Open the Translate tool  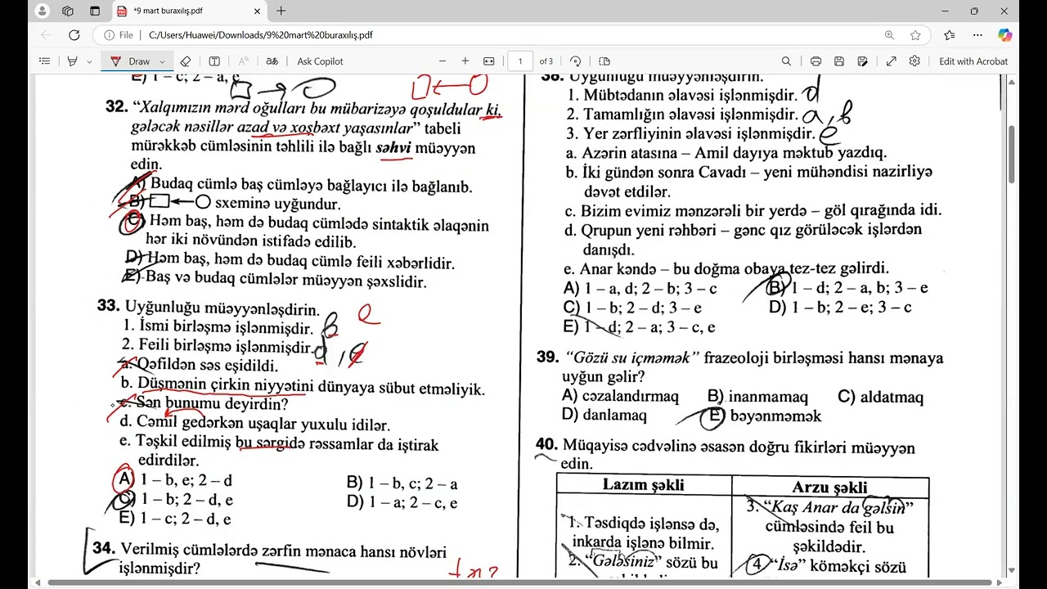pyautogui.click(x=272, y=61)
